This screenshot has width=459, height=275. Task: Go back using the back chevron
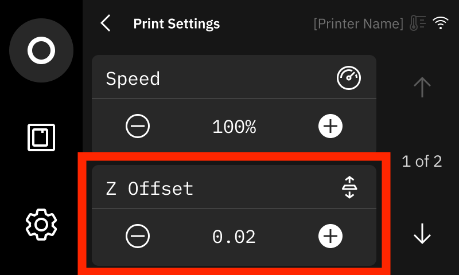(x=106, y=23)
